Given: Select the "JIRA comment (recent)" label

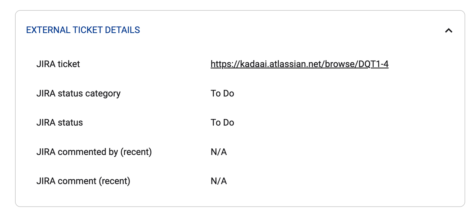Looking at the screenshot, I should pos(83,181).
